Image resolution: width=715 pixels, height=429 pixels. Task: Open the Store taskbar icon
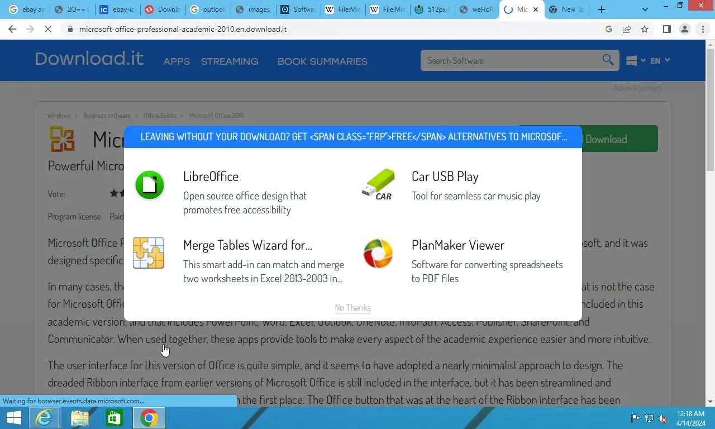pyautogui.click(x=114, y=418)
